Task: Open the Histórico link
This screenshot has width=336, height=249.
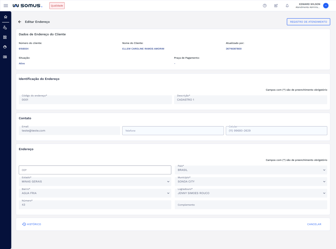Action: (x=32, y=224)
